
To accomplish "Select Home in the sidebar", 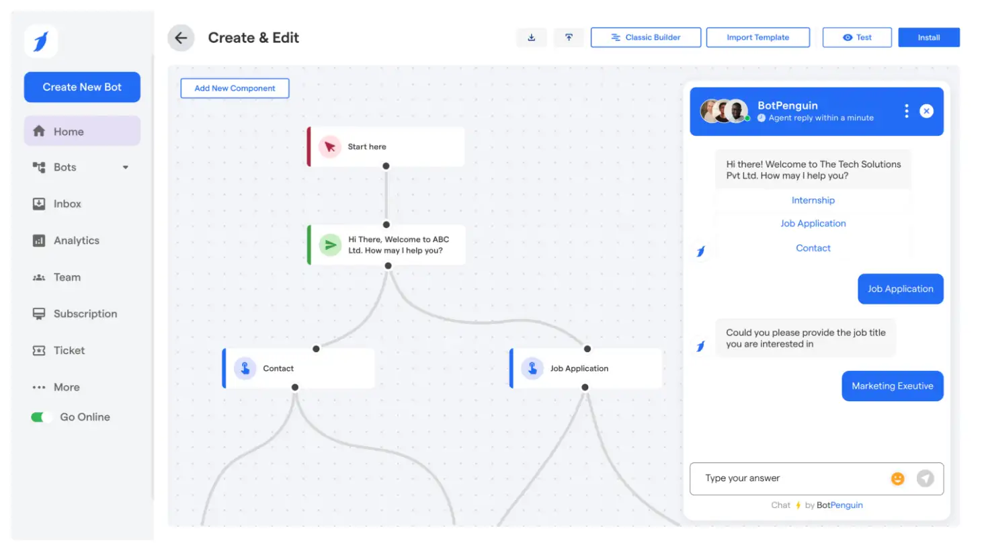I will [68, 131].
